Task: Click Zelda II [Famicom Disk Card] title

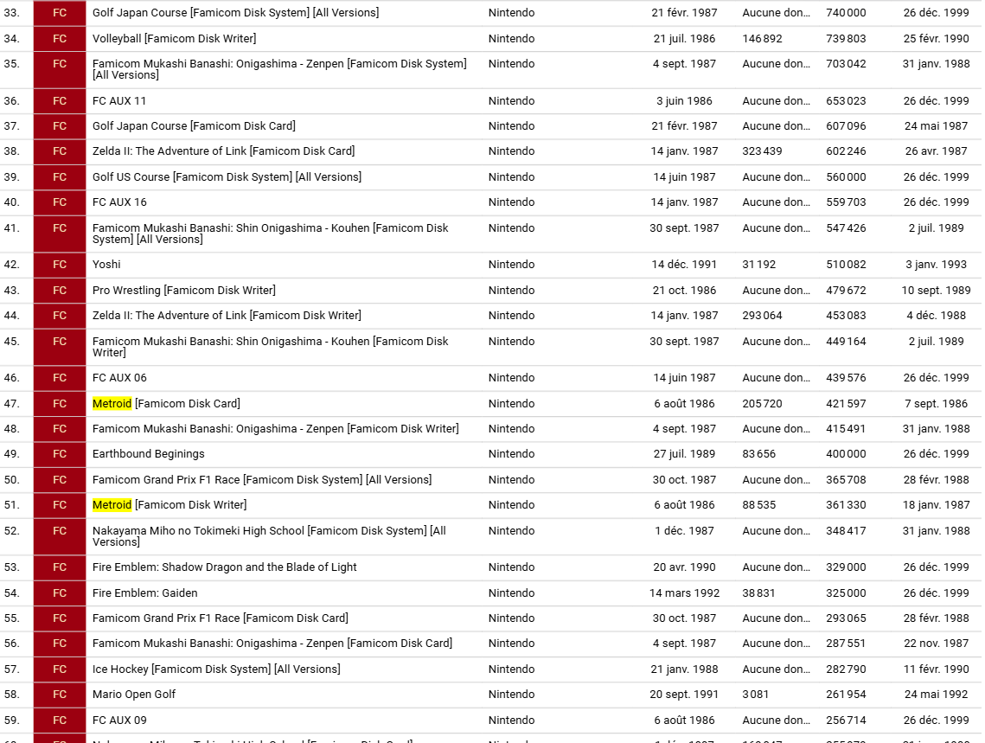Action: (223, 151)
